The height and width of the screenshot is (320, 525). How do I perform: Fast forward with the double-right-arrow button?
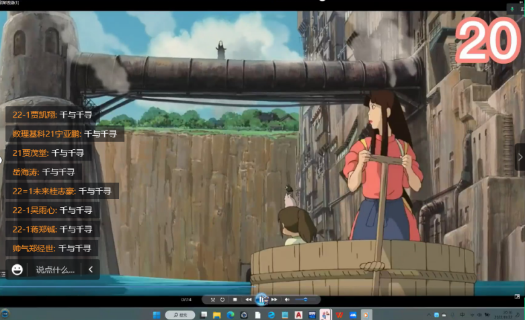point(274,300)
